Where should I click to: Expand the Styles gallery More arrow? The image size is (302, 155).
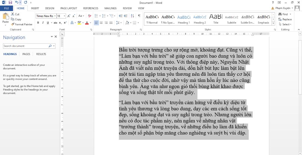pyautogui.click(x=273, y=23)
